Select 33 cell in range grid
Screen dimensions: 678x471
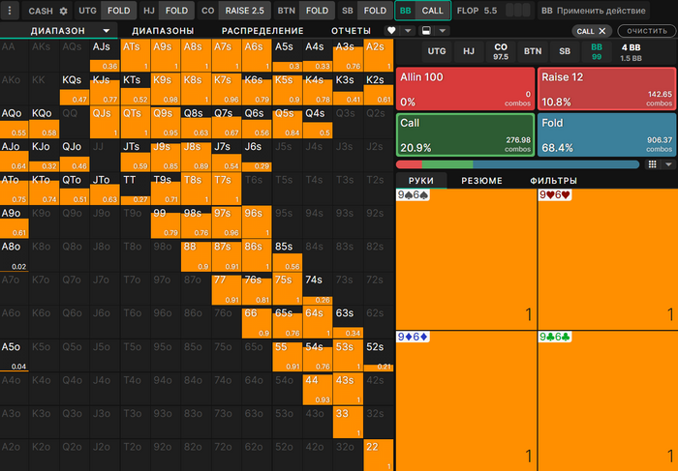click(x=348, y=422)
